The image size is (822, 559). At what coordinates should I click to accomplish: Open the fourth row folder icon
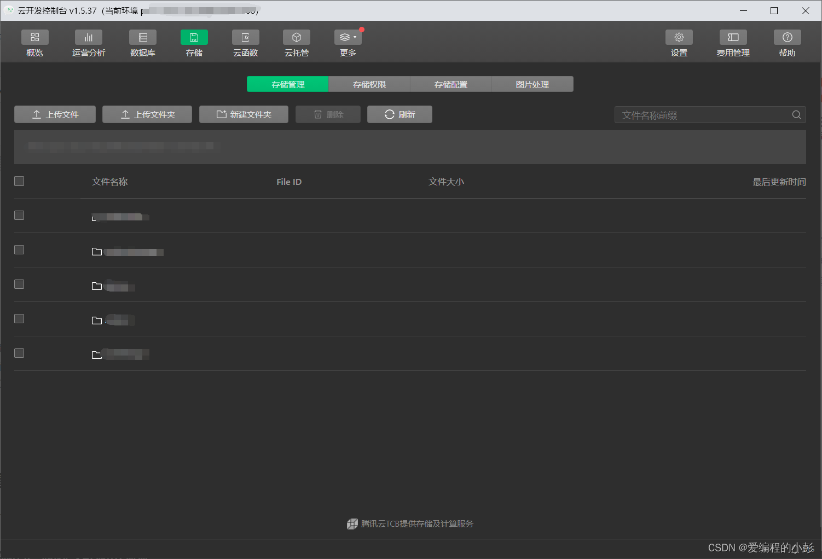click(97, 321)
